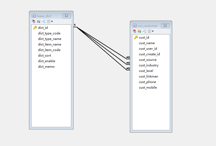The image size is (216, 146).
Task: Select the cst_customer title text
Action: [x=148, y=26]
